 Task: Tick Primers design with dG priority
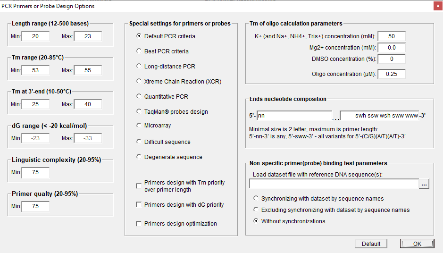(139, 205)
